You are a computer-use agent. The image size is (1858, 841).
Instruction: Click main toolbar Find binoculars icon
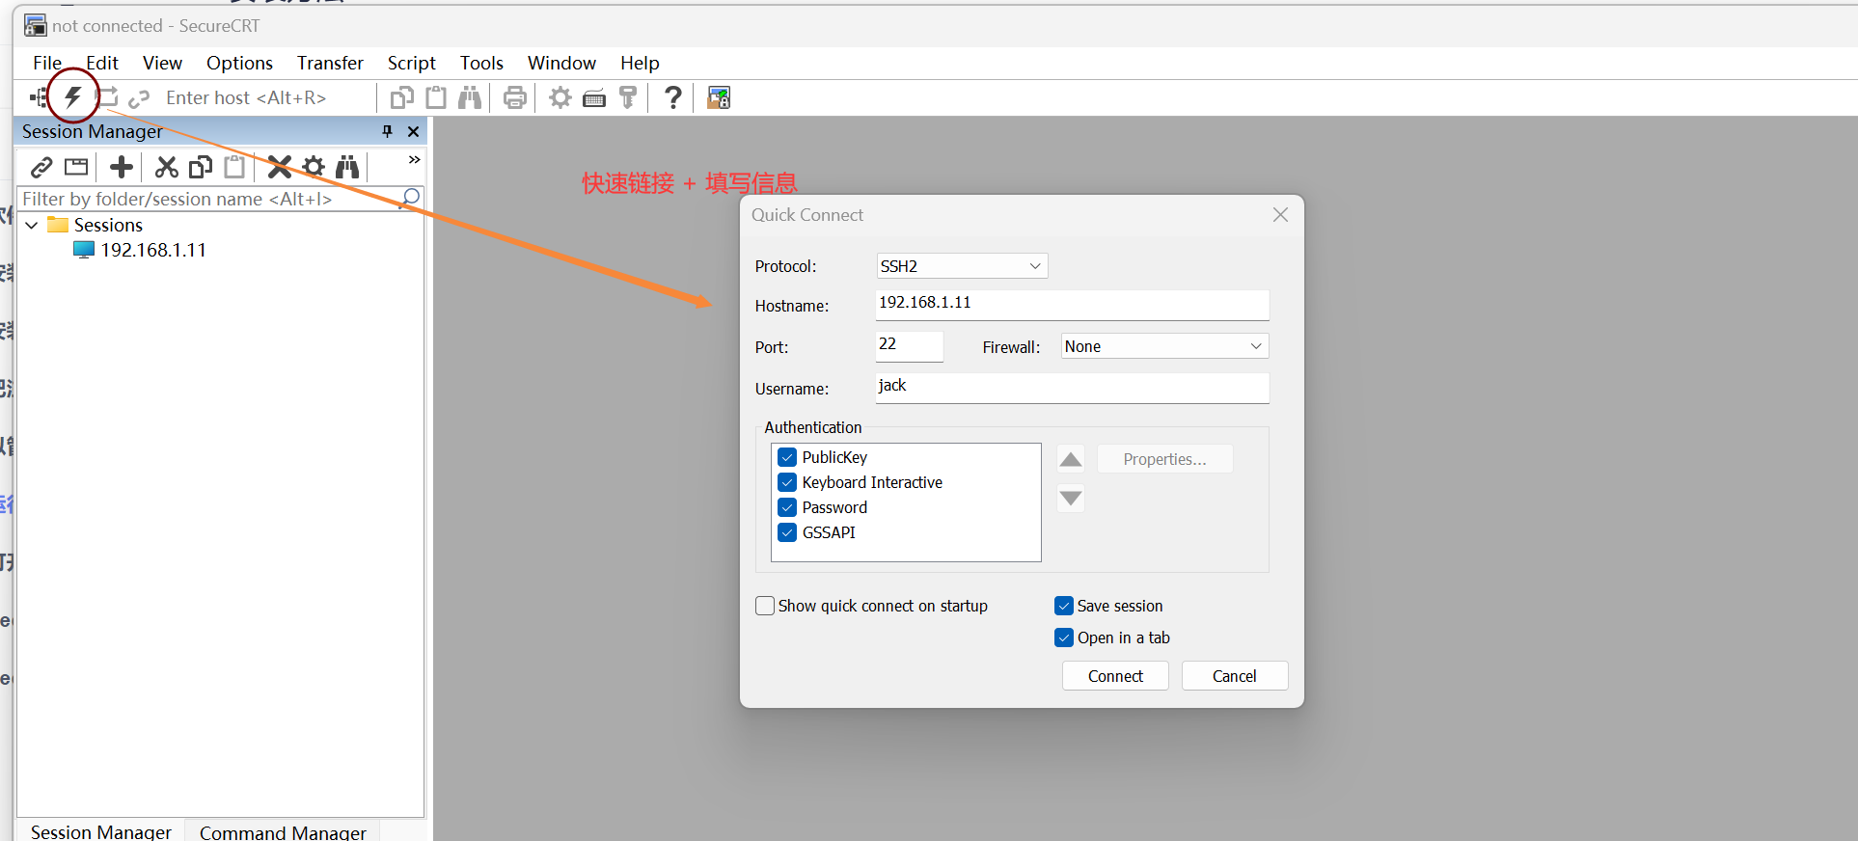tap(470, 97)
